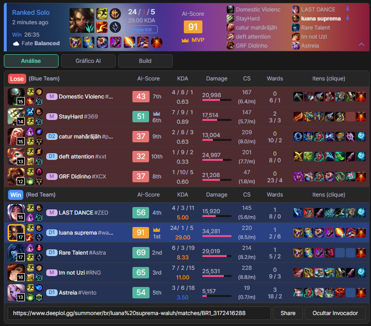Screen dimensions: 371x326
Task: Click the damage bar under 5,157
Action: click(217, 296)
